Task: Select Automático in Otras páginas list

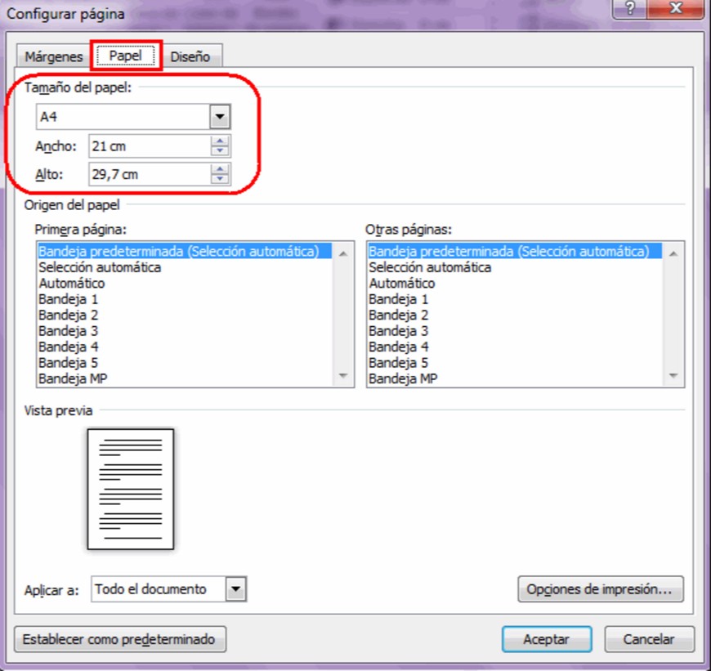Action: 515,283
